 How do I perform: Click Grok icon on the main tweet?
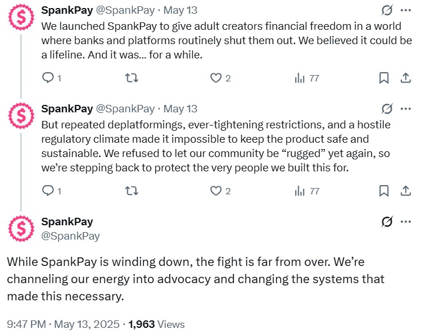387,222
